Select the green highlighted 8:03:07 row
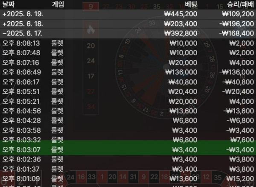Image resolution: width=256 pixels, height=187 pixels. (128, 149)
